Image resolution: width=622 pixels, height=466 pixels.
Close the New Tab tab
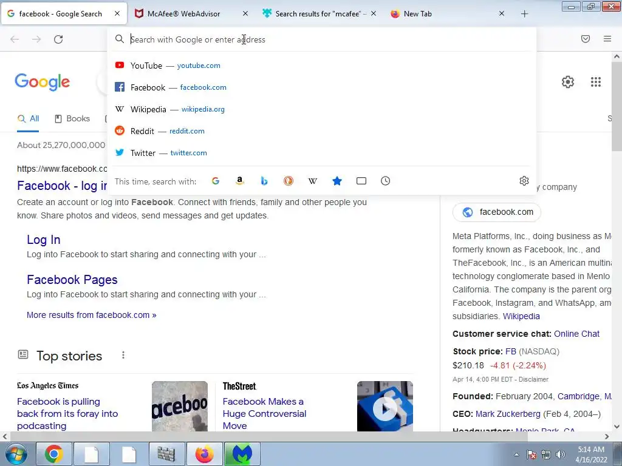[501, 13]
